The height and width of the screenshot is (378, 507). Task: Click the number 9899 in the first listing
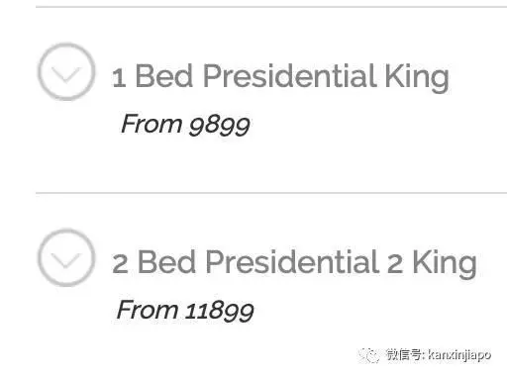click(x=219, y=126)
